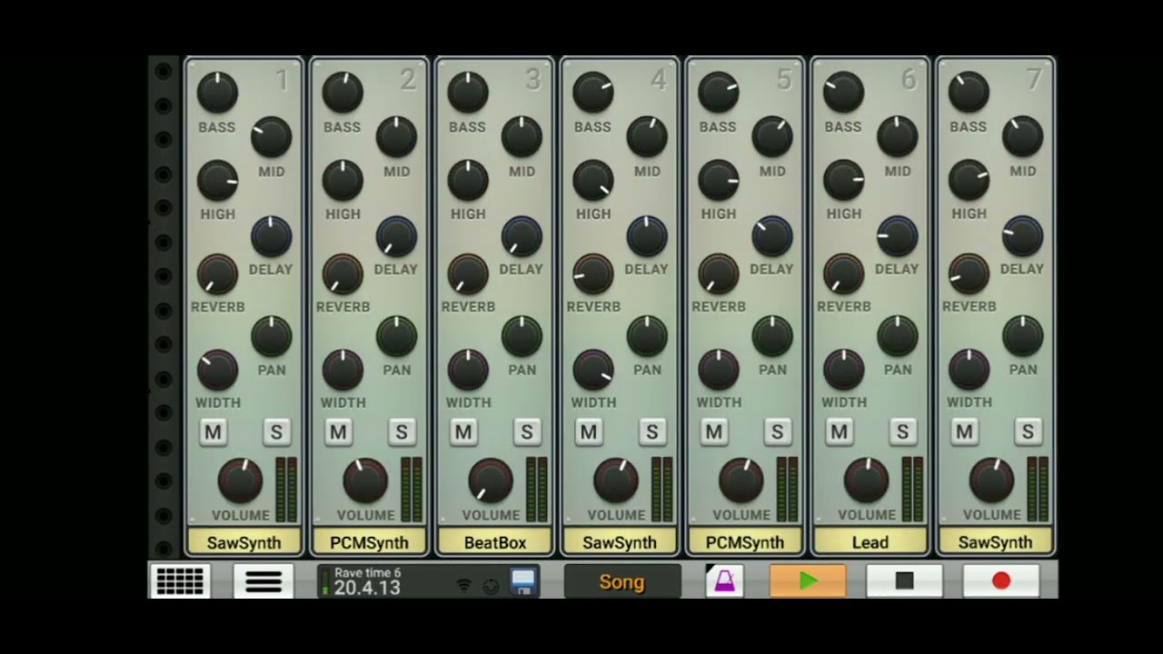Open the BeatBox instrument label
1163x654 pixels.
point(494,542)
